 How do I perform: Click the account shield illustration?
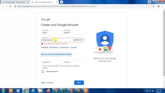pos(105,42)
